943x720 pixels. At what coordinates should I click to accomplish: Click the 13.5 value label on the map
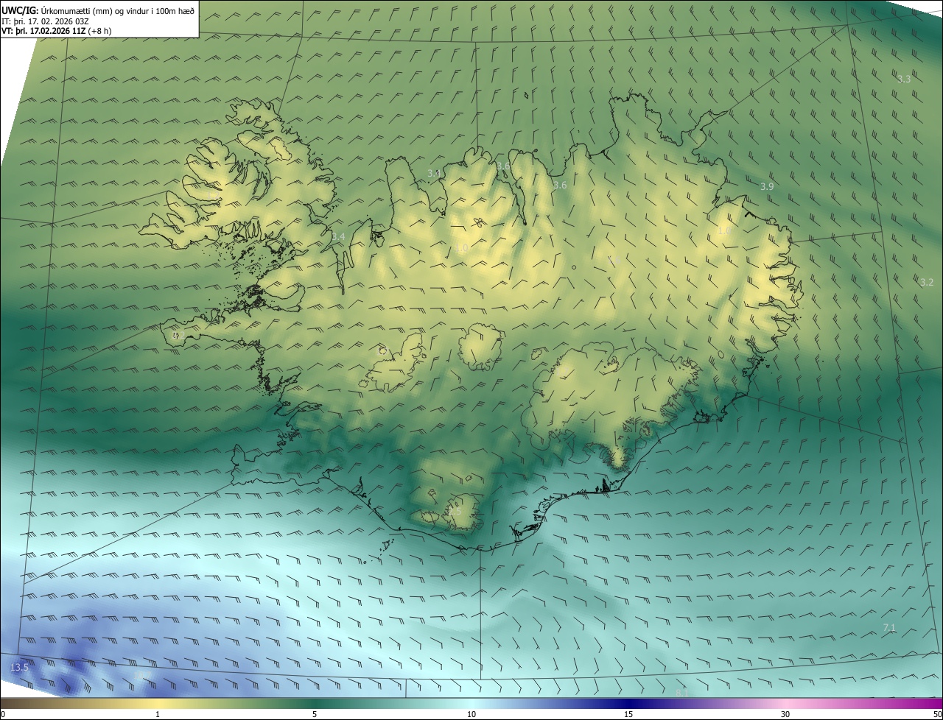point(19,668)
